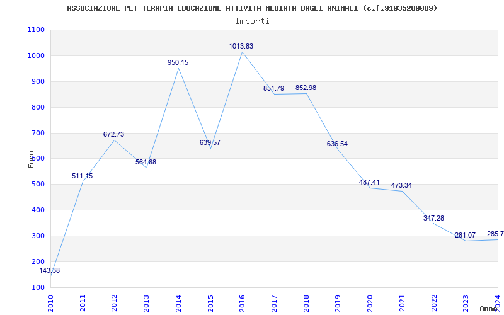Click the x-axis year 2016
Screen dimensions: 504x315
click(x=242, y=303)
